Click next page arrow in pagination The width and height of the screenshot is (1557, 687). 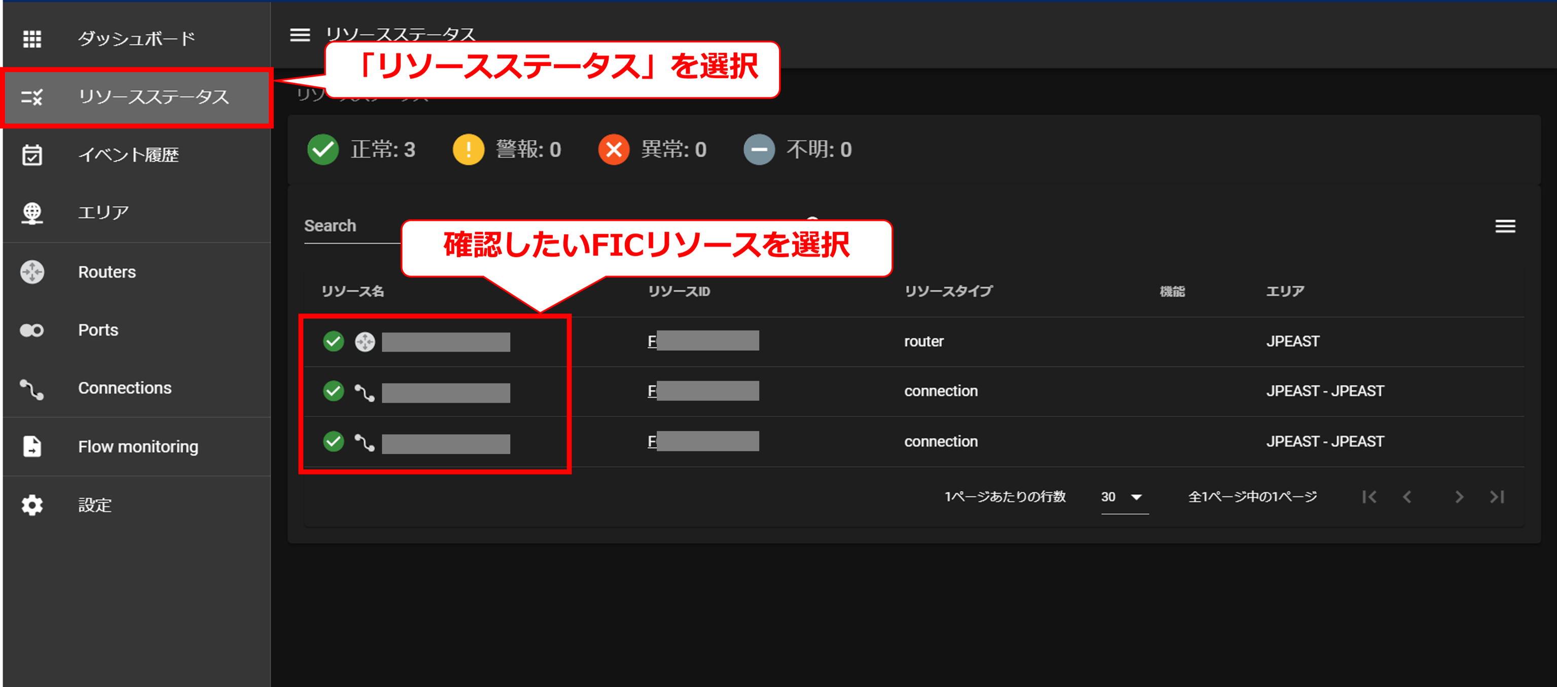(x=1459, y=497)
